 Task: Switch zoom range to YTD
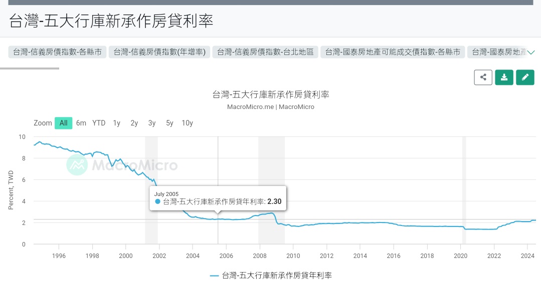point(99,123)
